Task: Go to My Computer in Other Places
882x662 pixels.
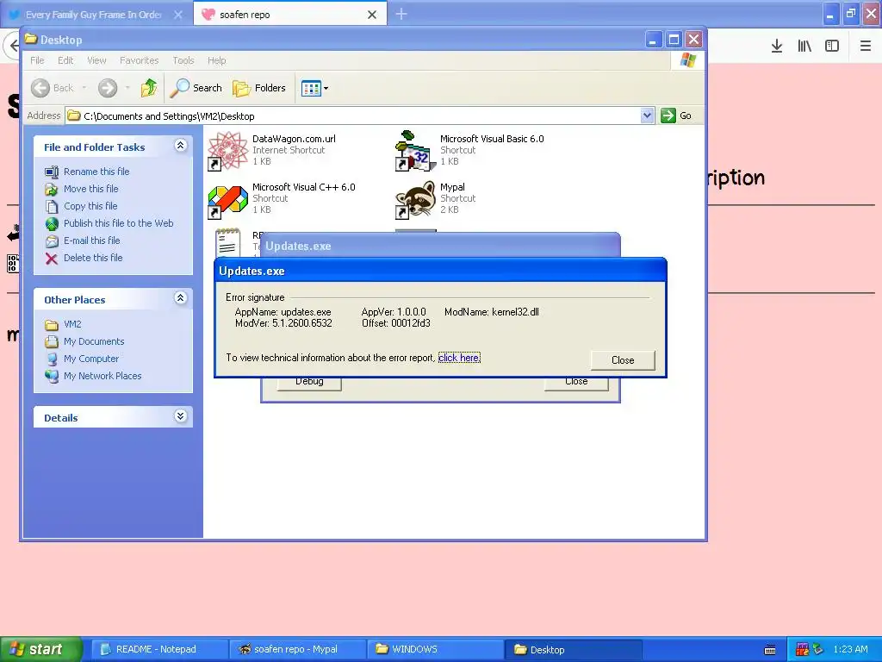Action: click(91, 359)
